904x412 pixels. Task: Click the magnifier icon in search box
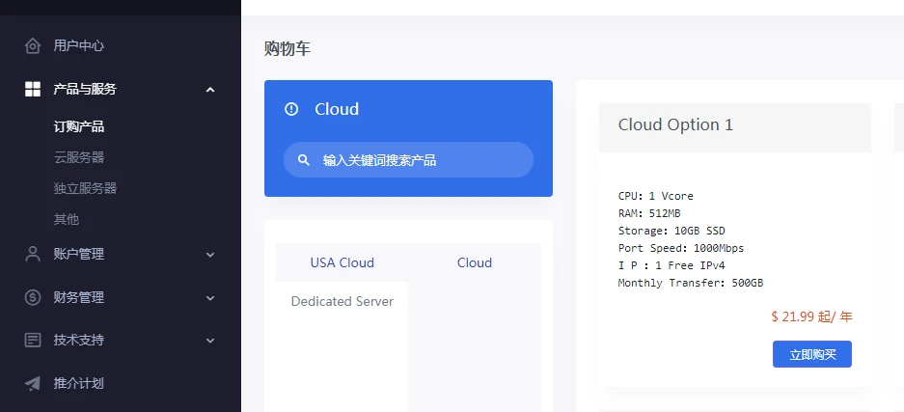[x=304, y=160]
